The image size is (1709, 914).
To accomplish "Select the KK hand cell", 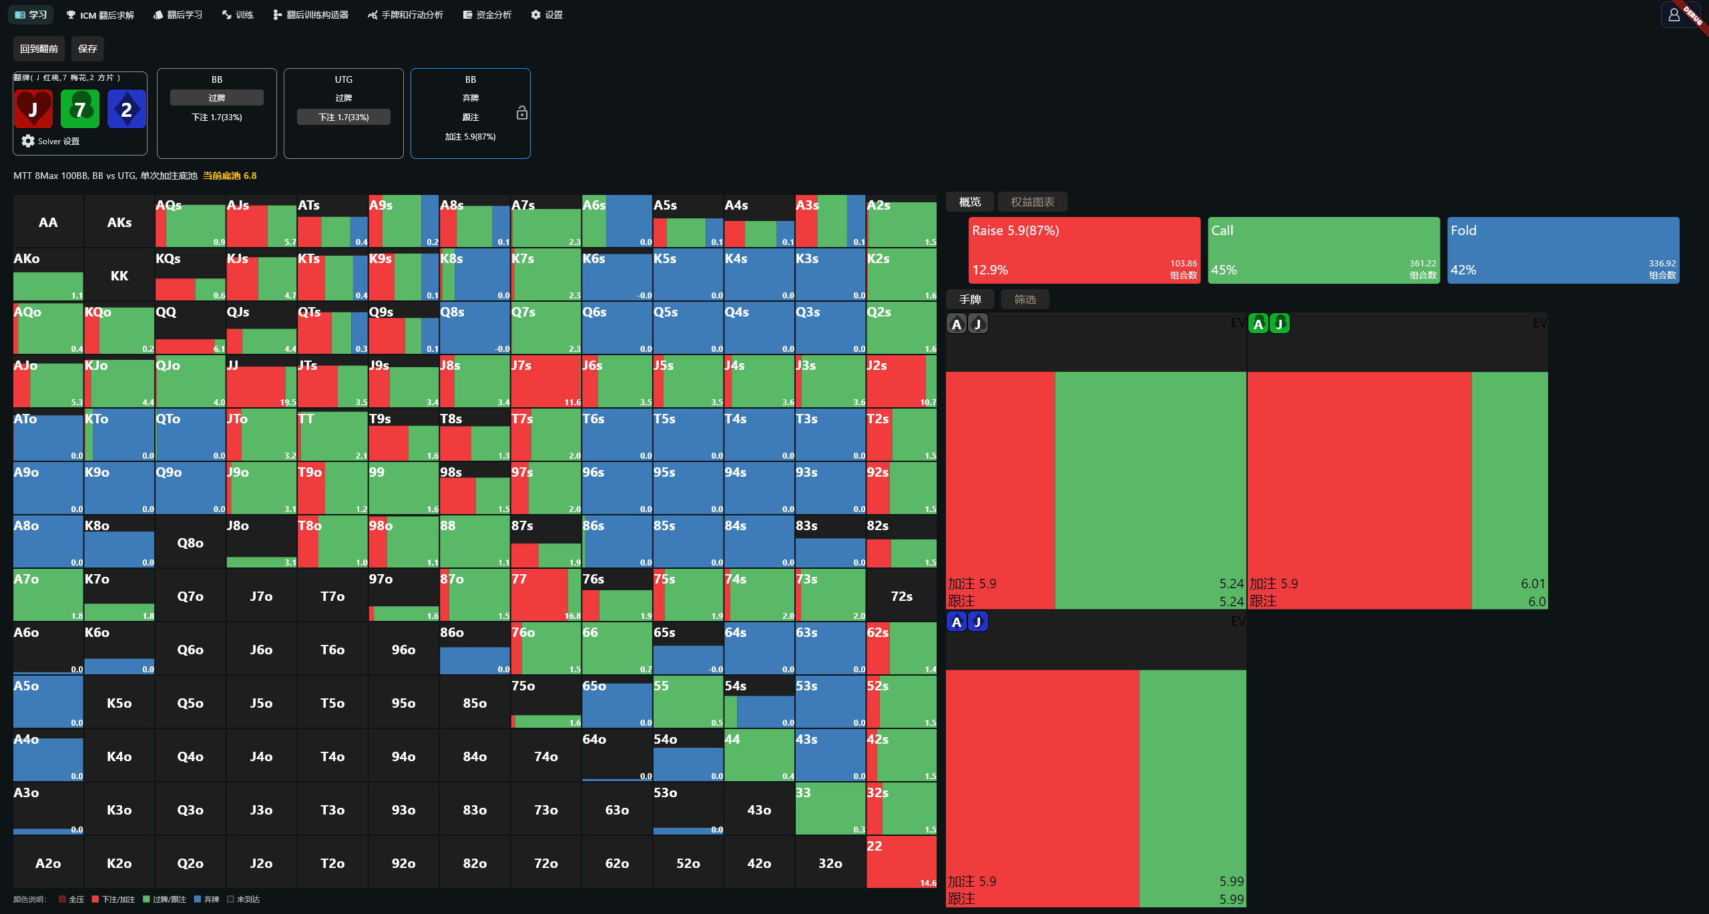I will (119, 275).
